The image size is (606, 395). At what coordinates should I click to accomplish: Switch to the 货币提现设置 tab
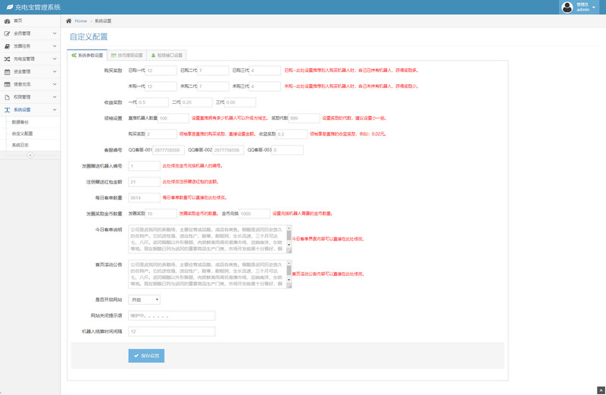(x=127, y=55)
